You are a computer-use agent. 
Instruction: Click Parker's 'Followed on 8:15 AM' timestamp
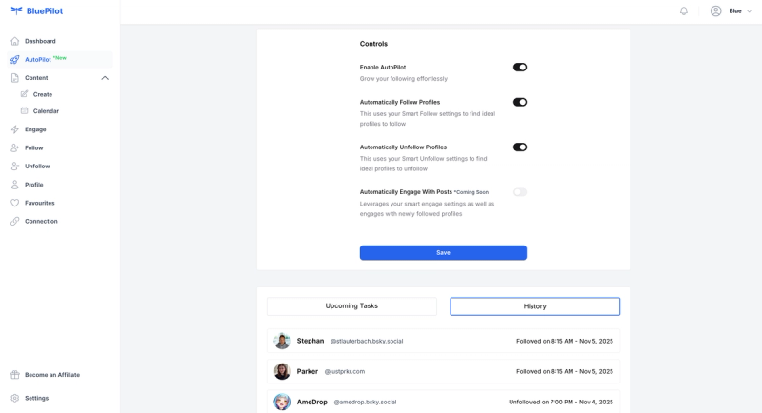(x=565, y=372)
